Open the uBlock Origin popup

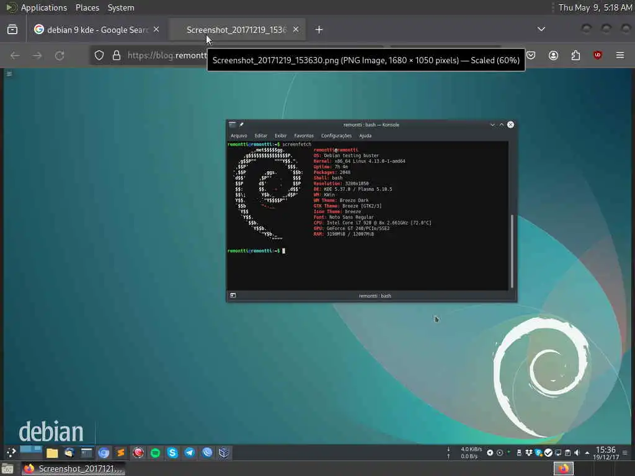[x=598, y=55]
